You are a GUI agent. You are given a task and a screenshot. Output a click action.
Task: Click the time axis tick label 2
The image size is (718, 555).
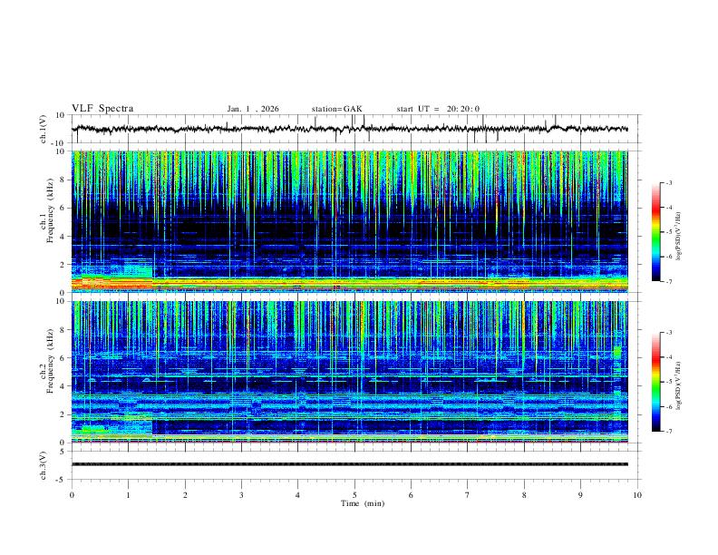[185, 495]
